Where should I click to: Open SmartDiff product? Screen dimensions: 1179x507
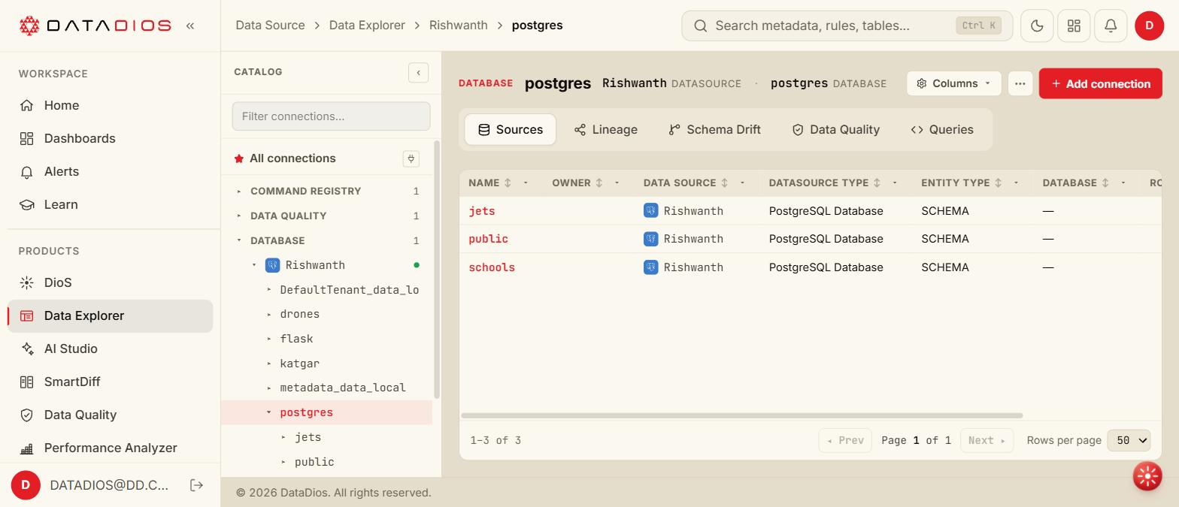coord(110,382)
